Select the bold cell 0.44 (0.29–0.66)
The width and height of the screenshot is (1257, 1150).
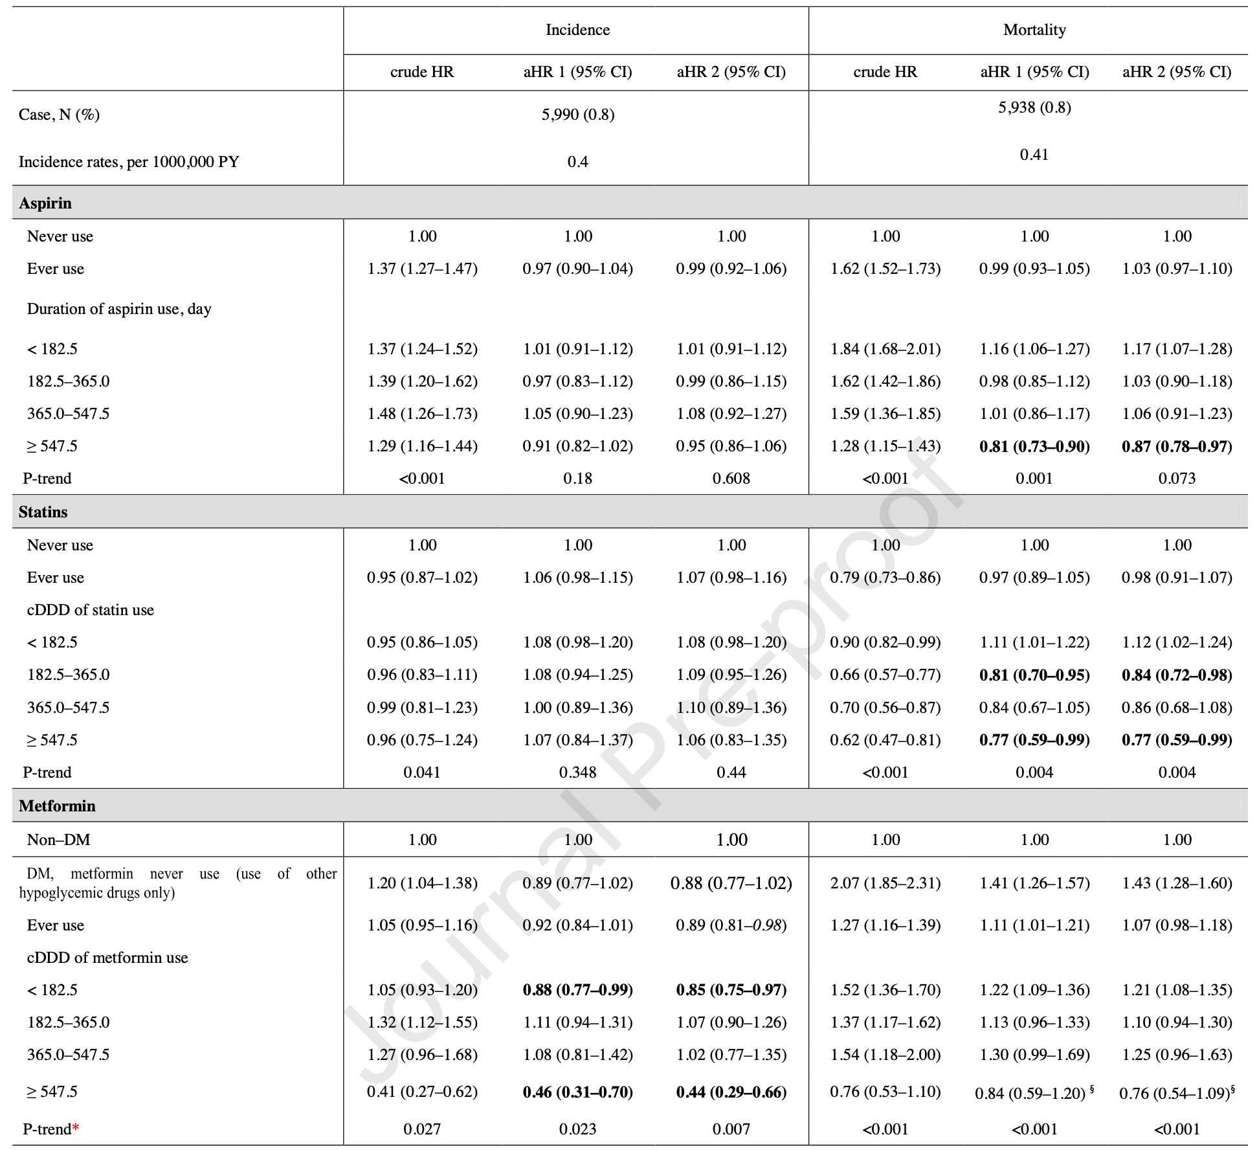click(x=731, y=1092)
